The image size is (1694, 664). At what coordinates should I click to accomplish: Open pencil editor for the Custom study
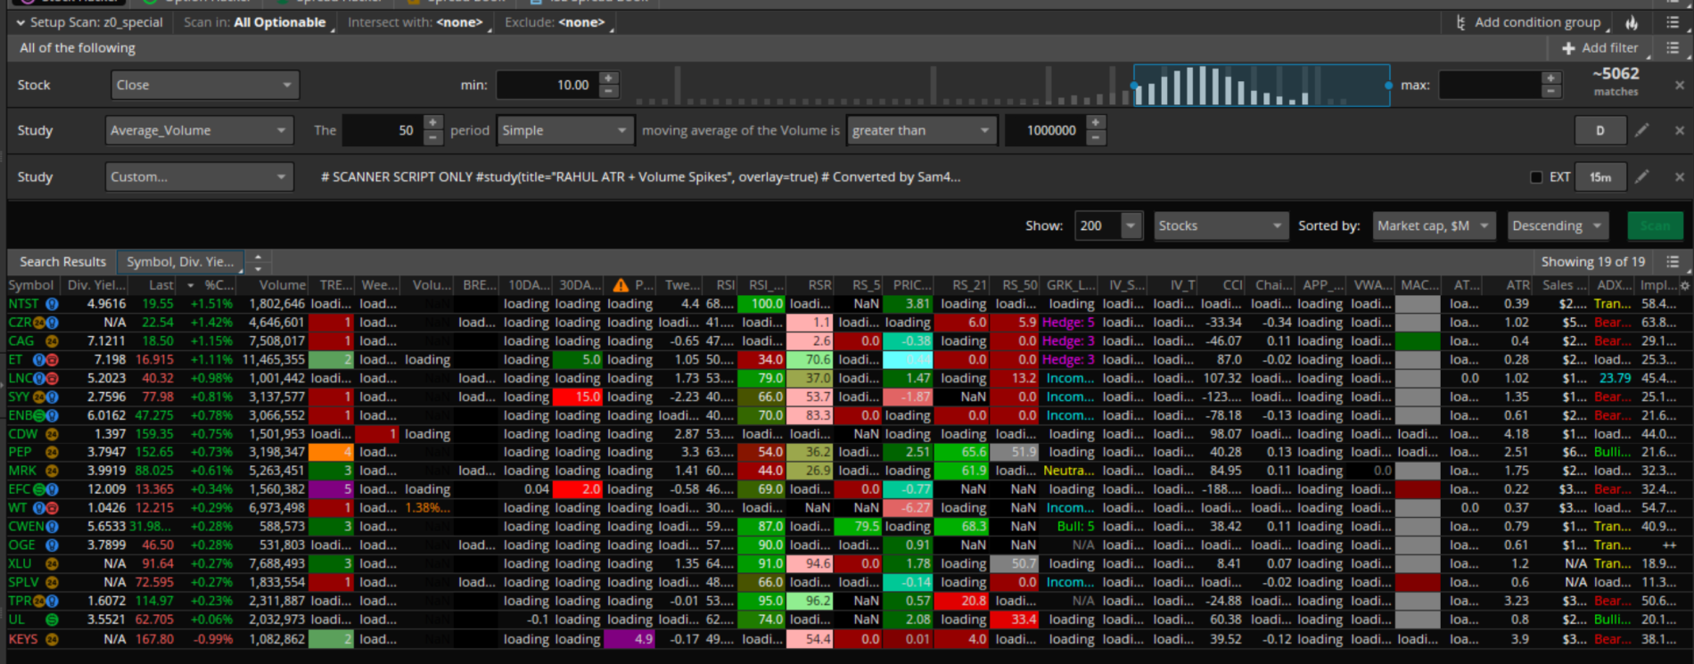[x=1641, y=177]
